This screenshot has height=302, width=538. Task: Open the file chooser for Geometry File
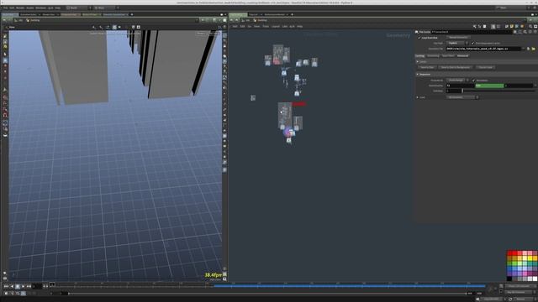pos(533,49)
